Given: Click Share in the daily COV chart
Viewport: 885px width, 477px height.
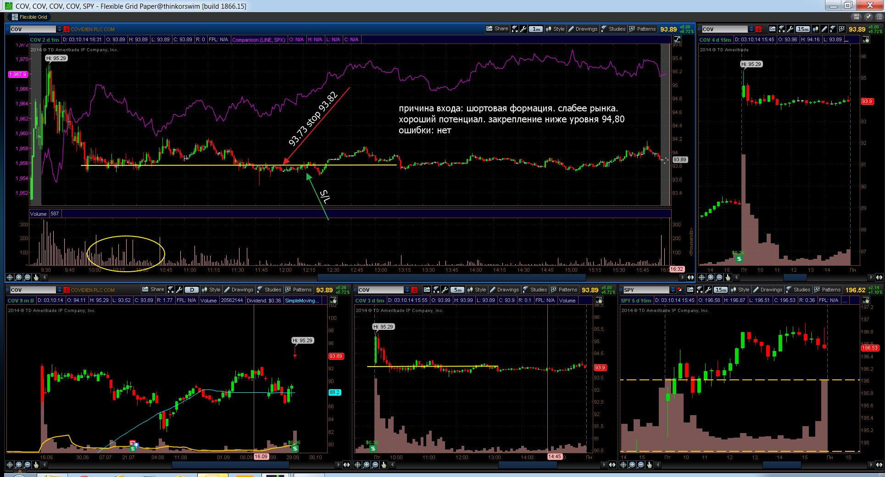Looking at the screenshot, I should (153, 290).
